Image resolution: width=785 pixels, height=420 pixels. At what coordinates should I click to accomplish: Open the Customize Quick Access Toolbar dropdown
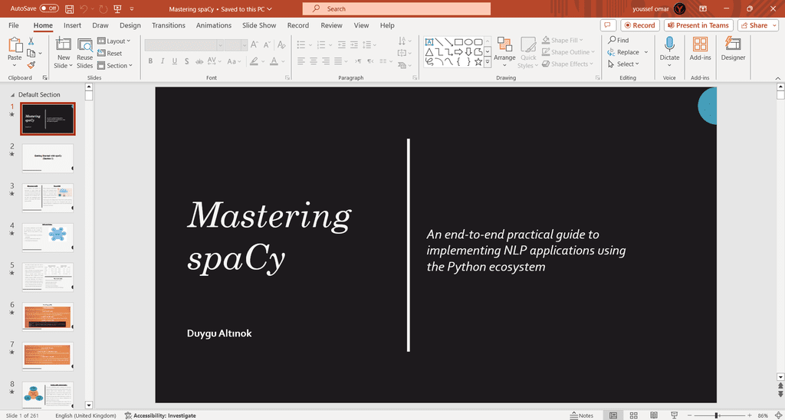[131, 9]
